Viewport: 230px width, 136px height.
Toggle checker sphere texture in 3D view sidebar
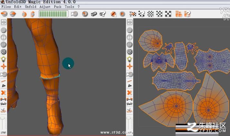(x=4, y=52)
